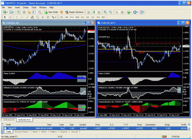The image size is (192, 139).
Task: Toggle Chart Shift option
Action: pos(122,12)
